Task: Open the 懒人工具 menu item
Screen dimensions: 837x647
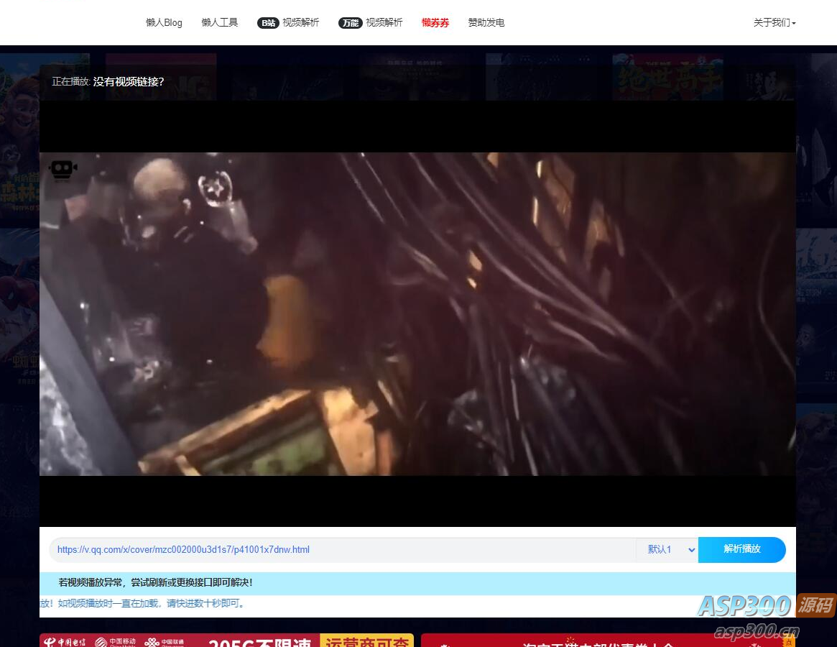Action: coord(219,22)
